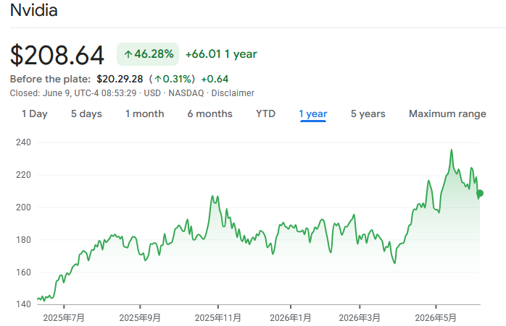The image size is (506, 326).
Task: Click the 2026年5月 axis label
Action: (x=436, y=318)
